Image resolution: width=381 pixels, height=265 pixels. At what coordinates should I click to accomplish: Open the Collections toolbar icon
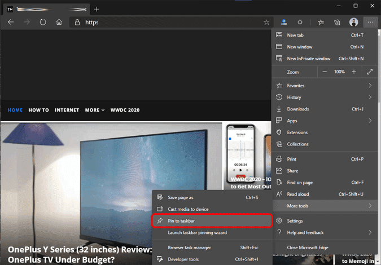click(337, 23)
